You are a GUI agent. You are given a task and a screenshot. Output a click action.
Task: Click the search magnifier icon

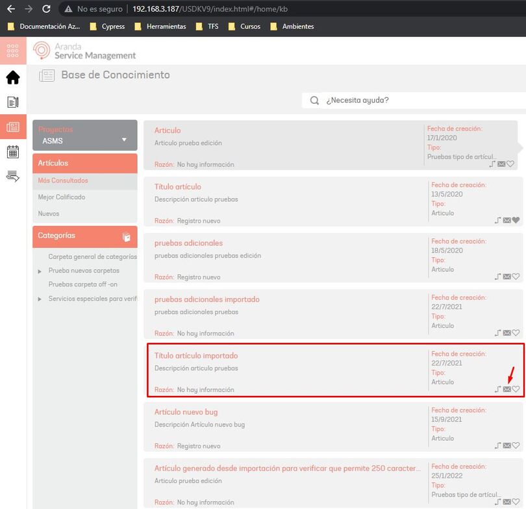314,100
